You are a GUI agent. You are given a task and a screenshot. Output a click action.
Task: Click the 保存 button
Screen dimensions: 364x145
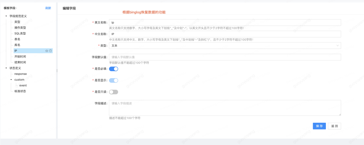(x=319, y=126)
